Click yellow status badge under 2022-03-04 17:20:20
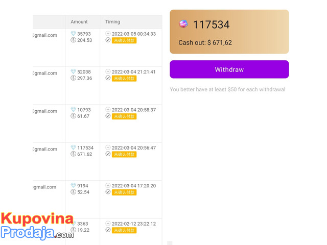Screen dimensions: 327x245 (x=124, y=192)
